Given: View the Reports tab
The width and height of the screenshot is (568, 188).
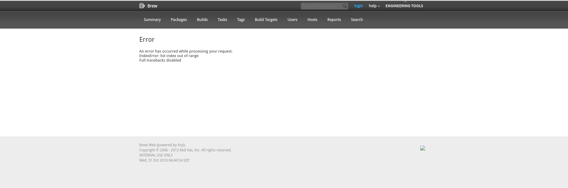Looking at the screenshot, I should tap(334, 20).
